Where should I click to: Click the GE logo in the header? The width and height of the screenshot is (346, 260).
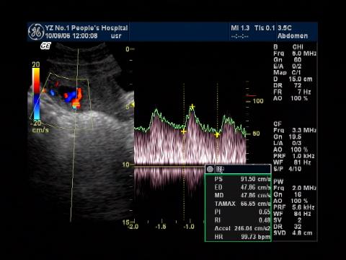36,32
